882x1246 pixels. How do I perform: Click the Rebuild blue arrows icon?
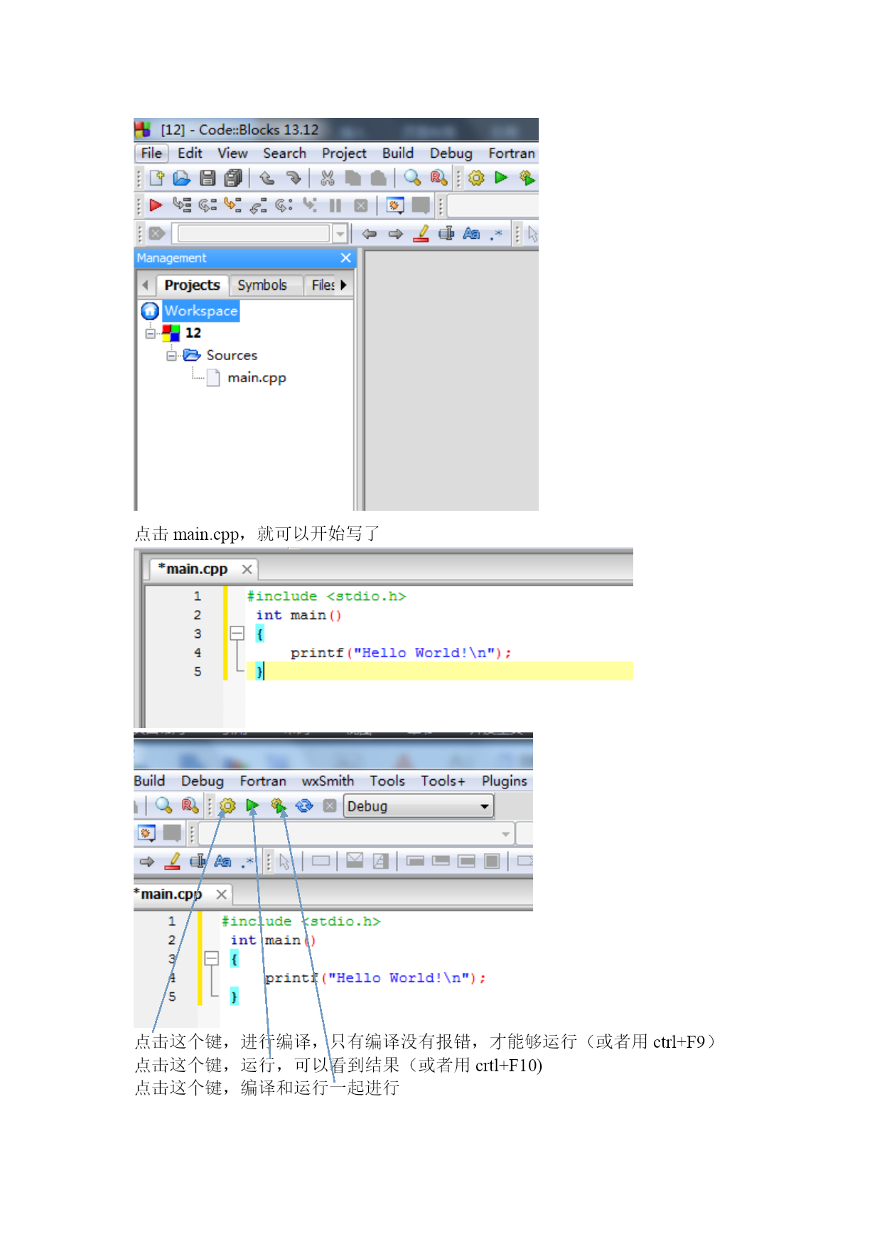click(x=304, y=806)
